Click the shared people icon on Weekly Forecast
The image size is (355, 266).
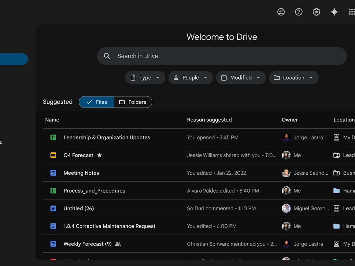[x=118, y=244]
